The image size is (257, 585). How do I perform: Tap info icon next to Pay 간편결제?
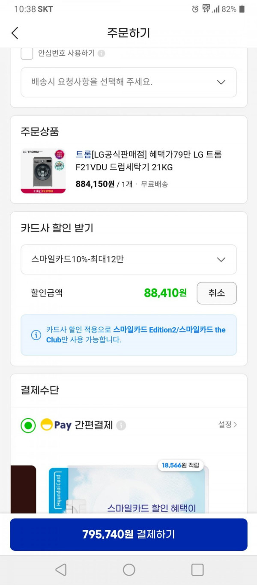click(121, 425)
